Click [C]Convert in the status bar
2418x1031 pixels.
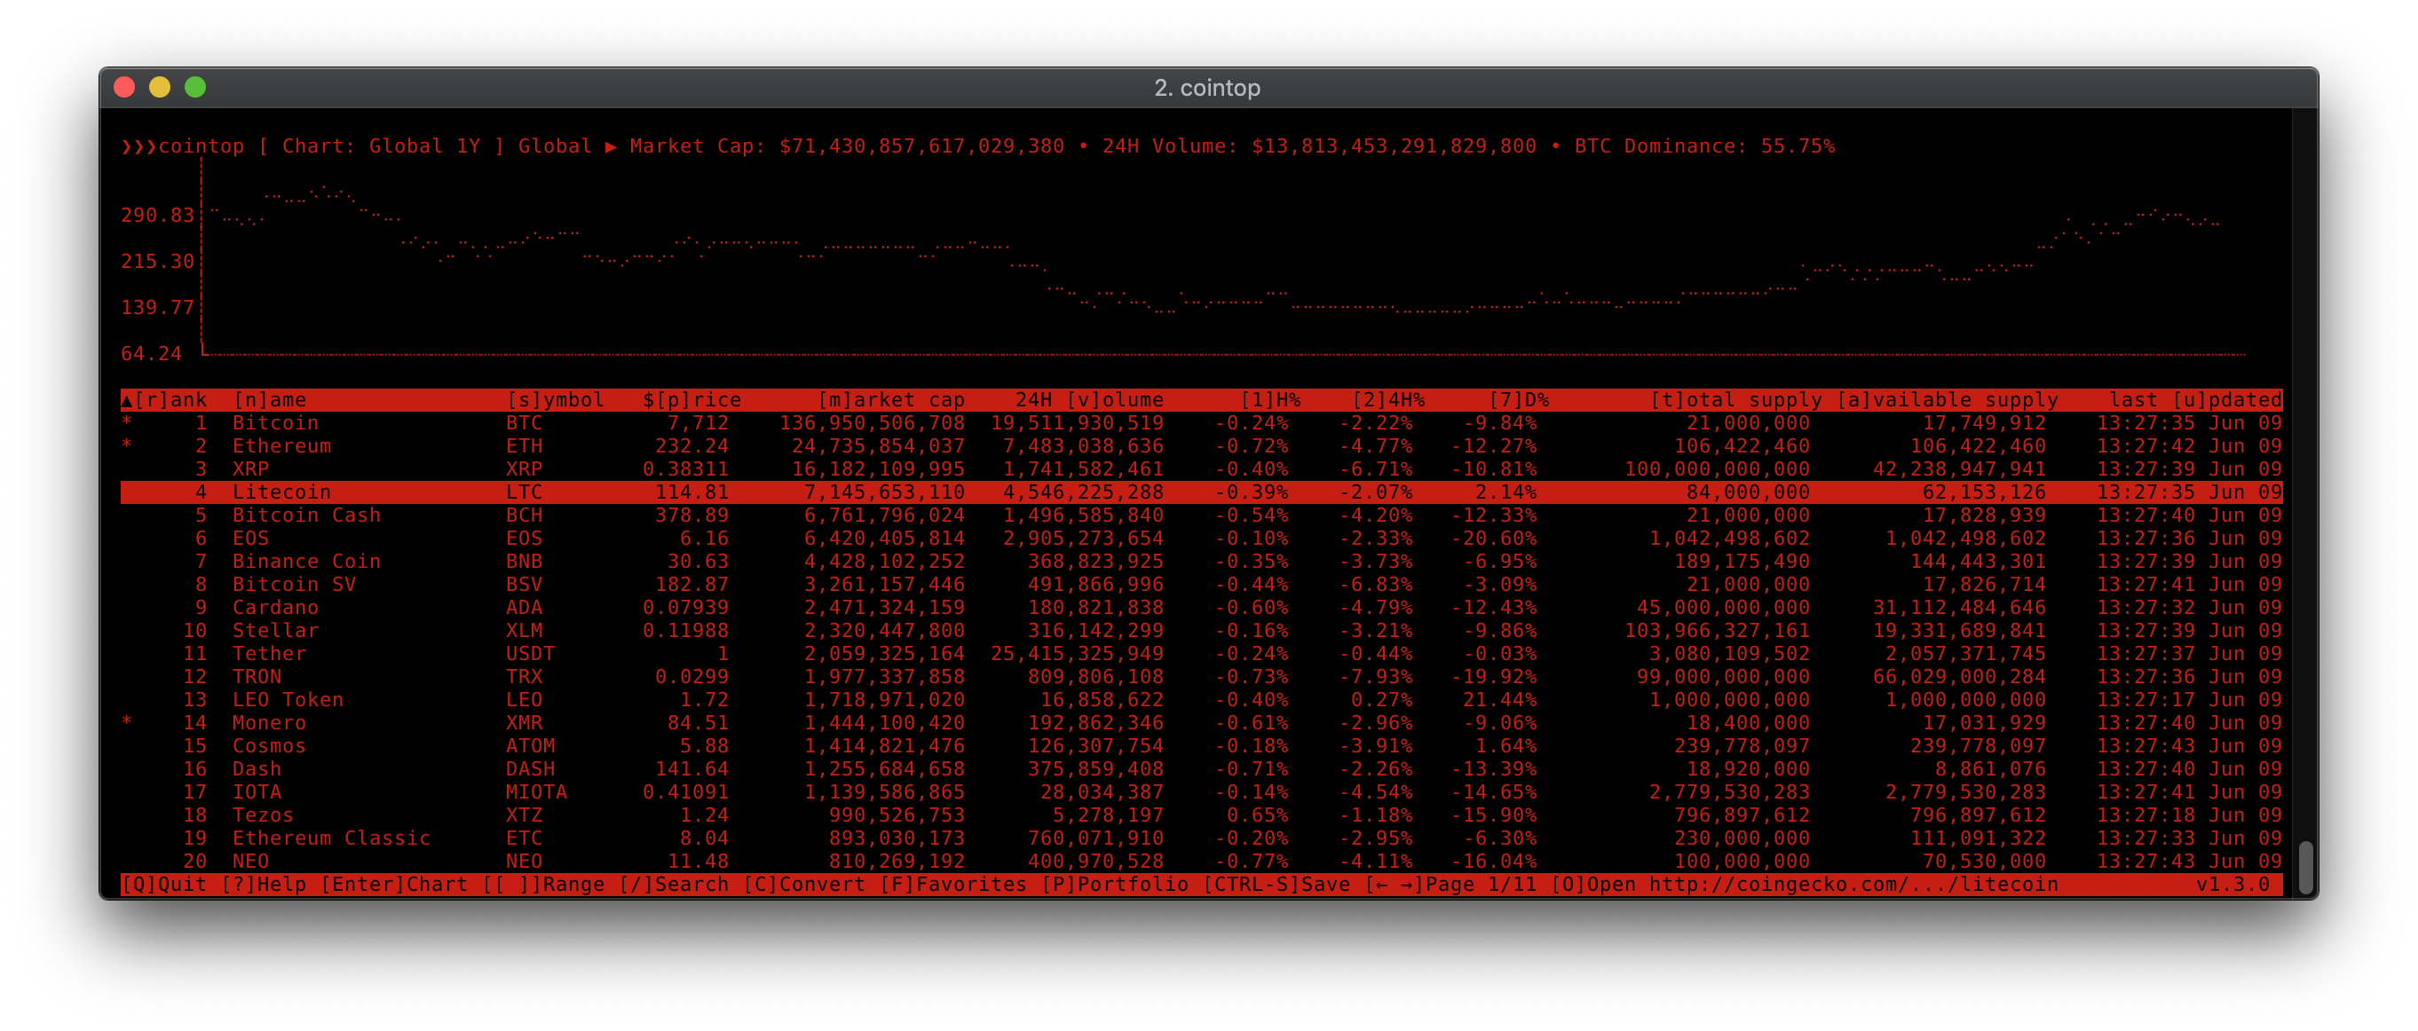(x=803, y=885)
